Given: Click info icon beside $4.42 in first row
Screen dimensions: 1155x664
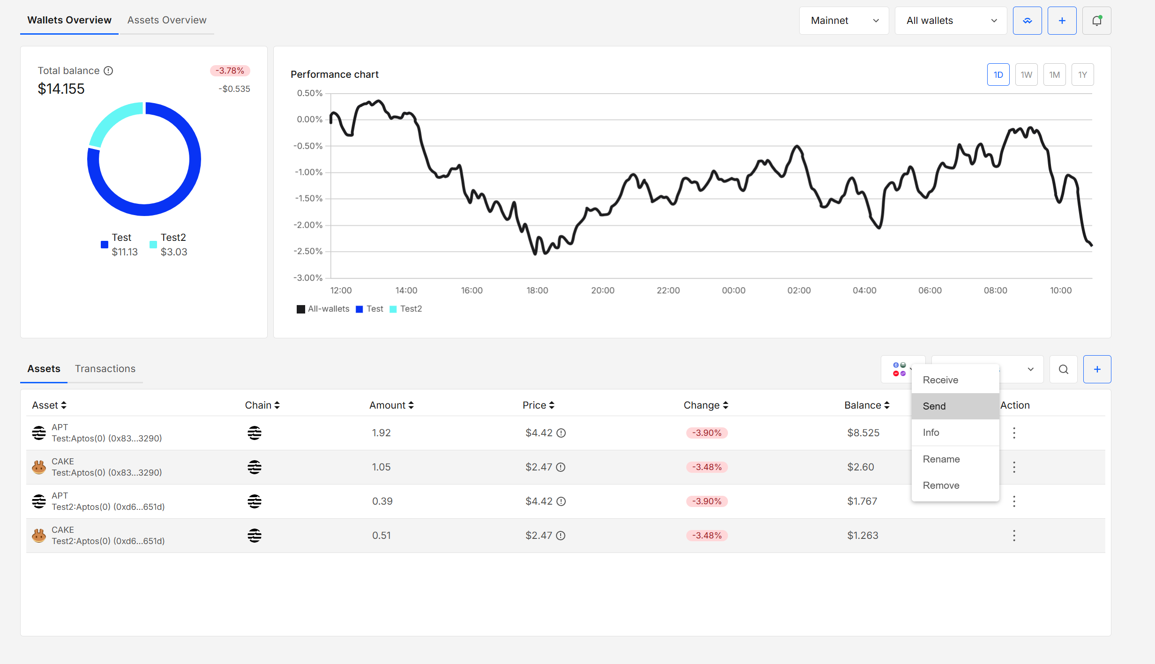Looking at the screenshot, I should (561, 433).
